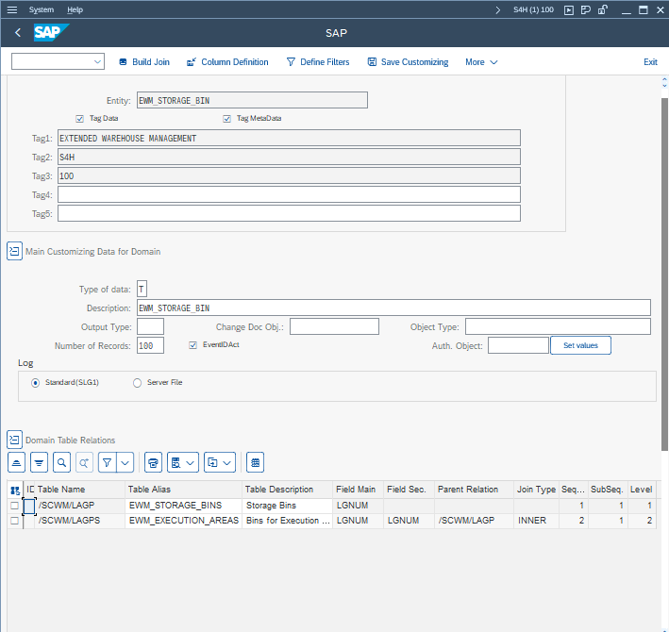Click the print icon in table toolbar
The image size is (669, 632).
[153, 462]
